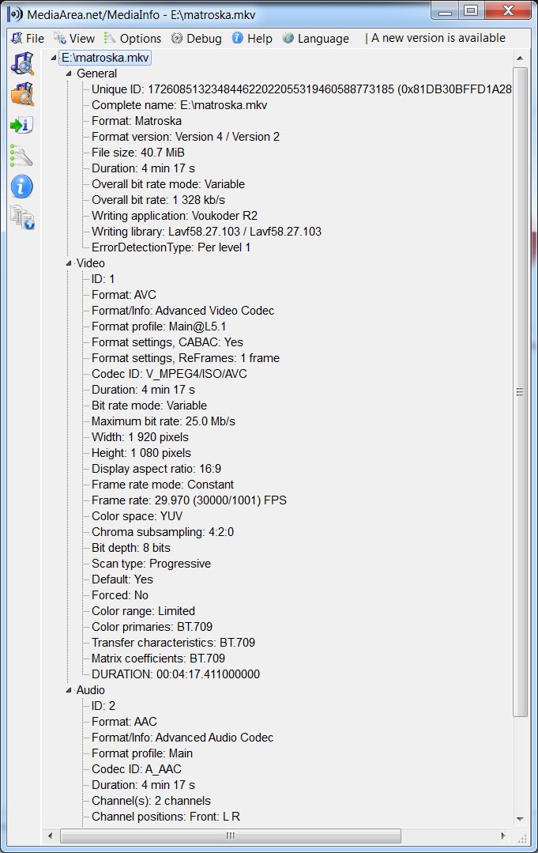Viewport: 538px width, 853px height.
Task: Select 'ErrorDetectionType: Per level 1' row
Action: [171, 247]
